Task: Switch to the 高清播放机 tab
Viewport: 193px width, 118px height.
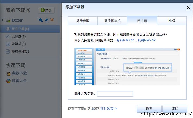Action: [112, 21]
